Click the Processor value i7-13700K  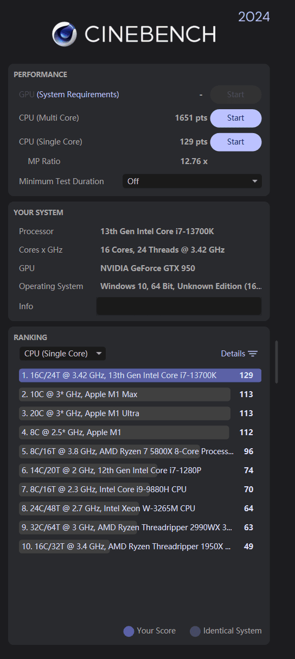click(157, 231)
